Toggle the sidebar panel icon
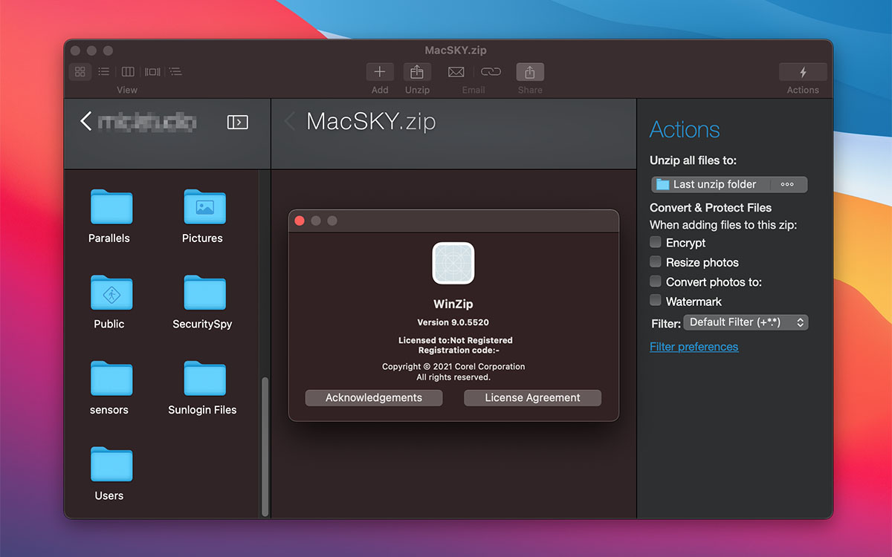 point(238,122)
